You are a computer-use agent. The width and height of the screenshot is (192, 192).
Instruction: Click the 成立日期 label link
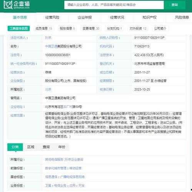tap(106, 72)
